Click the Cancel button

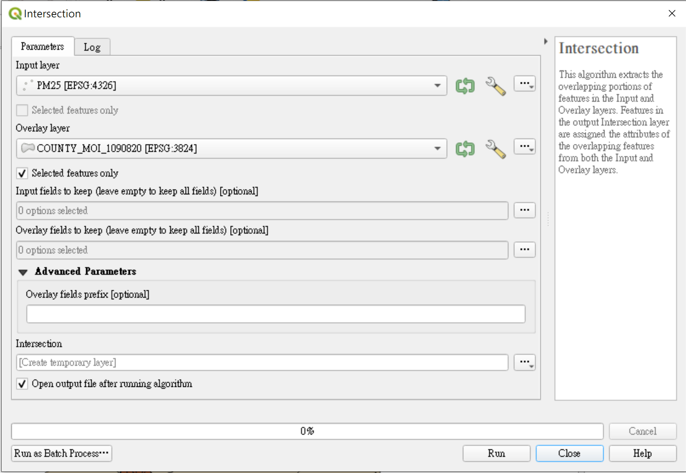click(x=643, y=431)
